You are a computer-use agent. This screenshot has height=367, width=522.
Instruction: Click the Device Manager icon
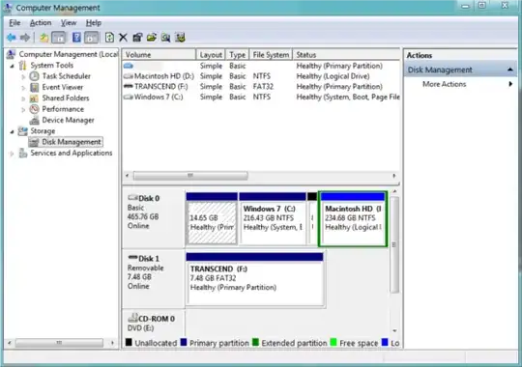coord(34,120)
